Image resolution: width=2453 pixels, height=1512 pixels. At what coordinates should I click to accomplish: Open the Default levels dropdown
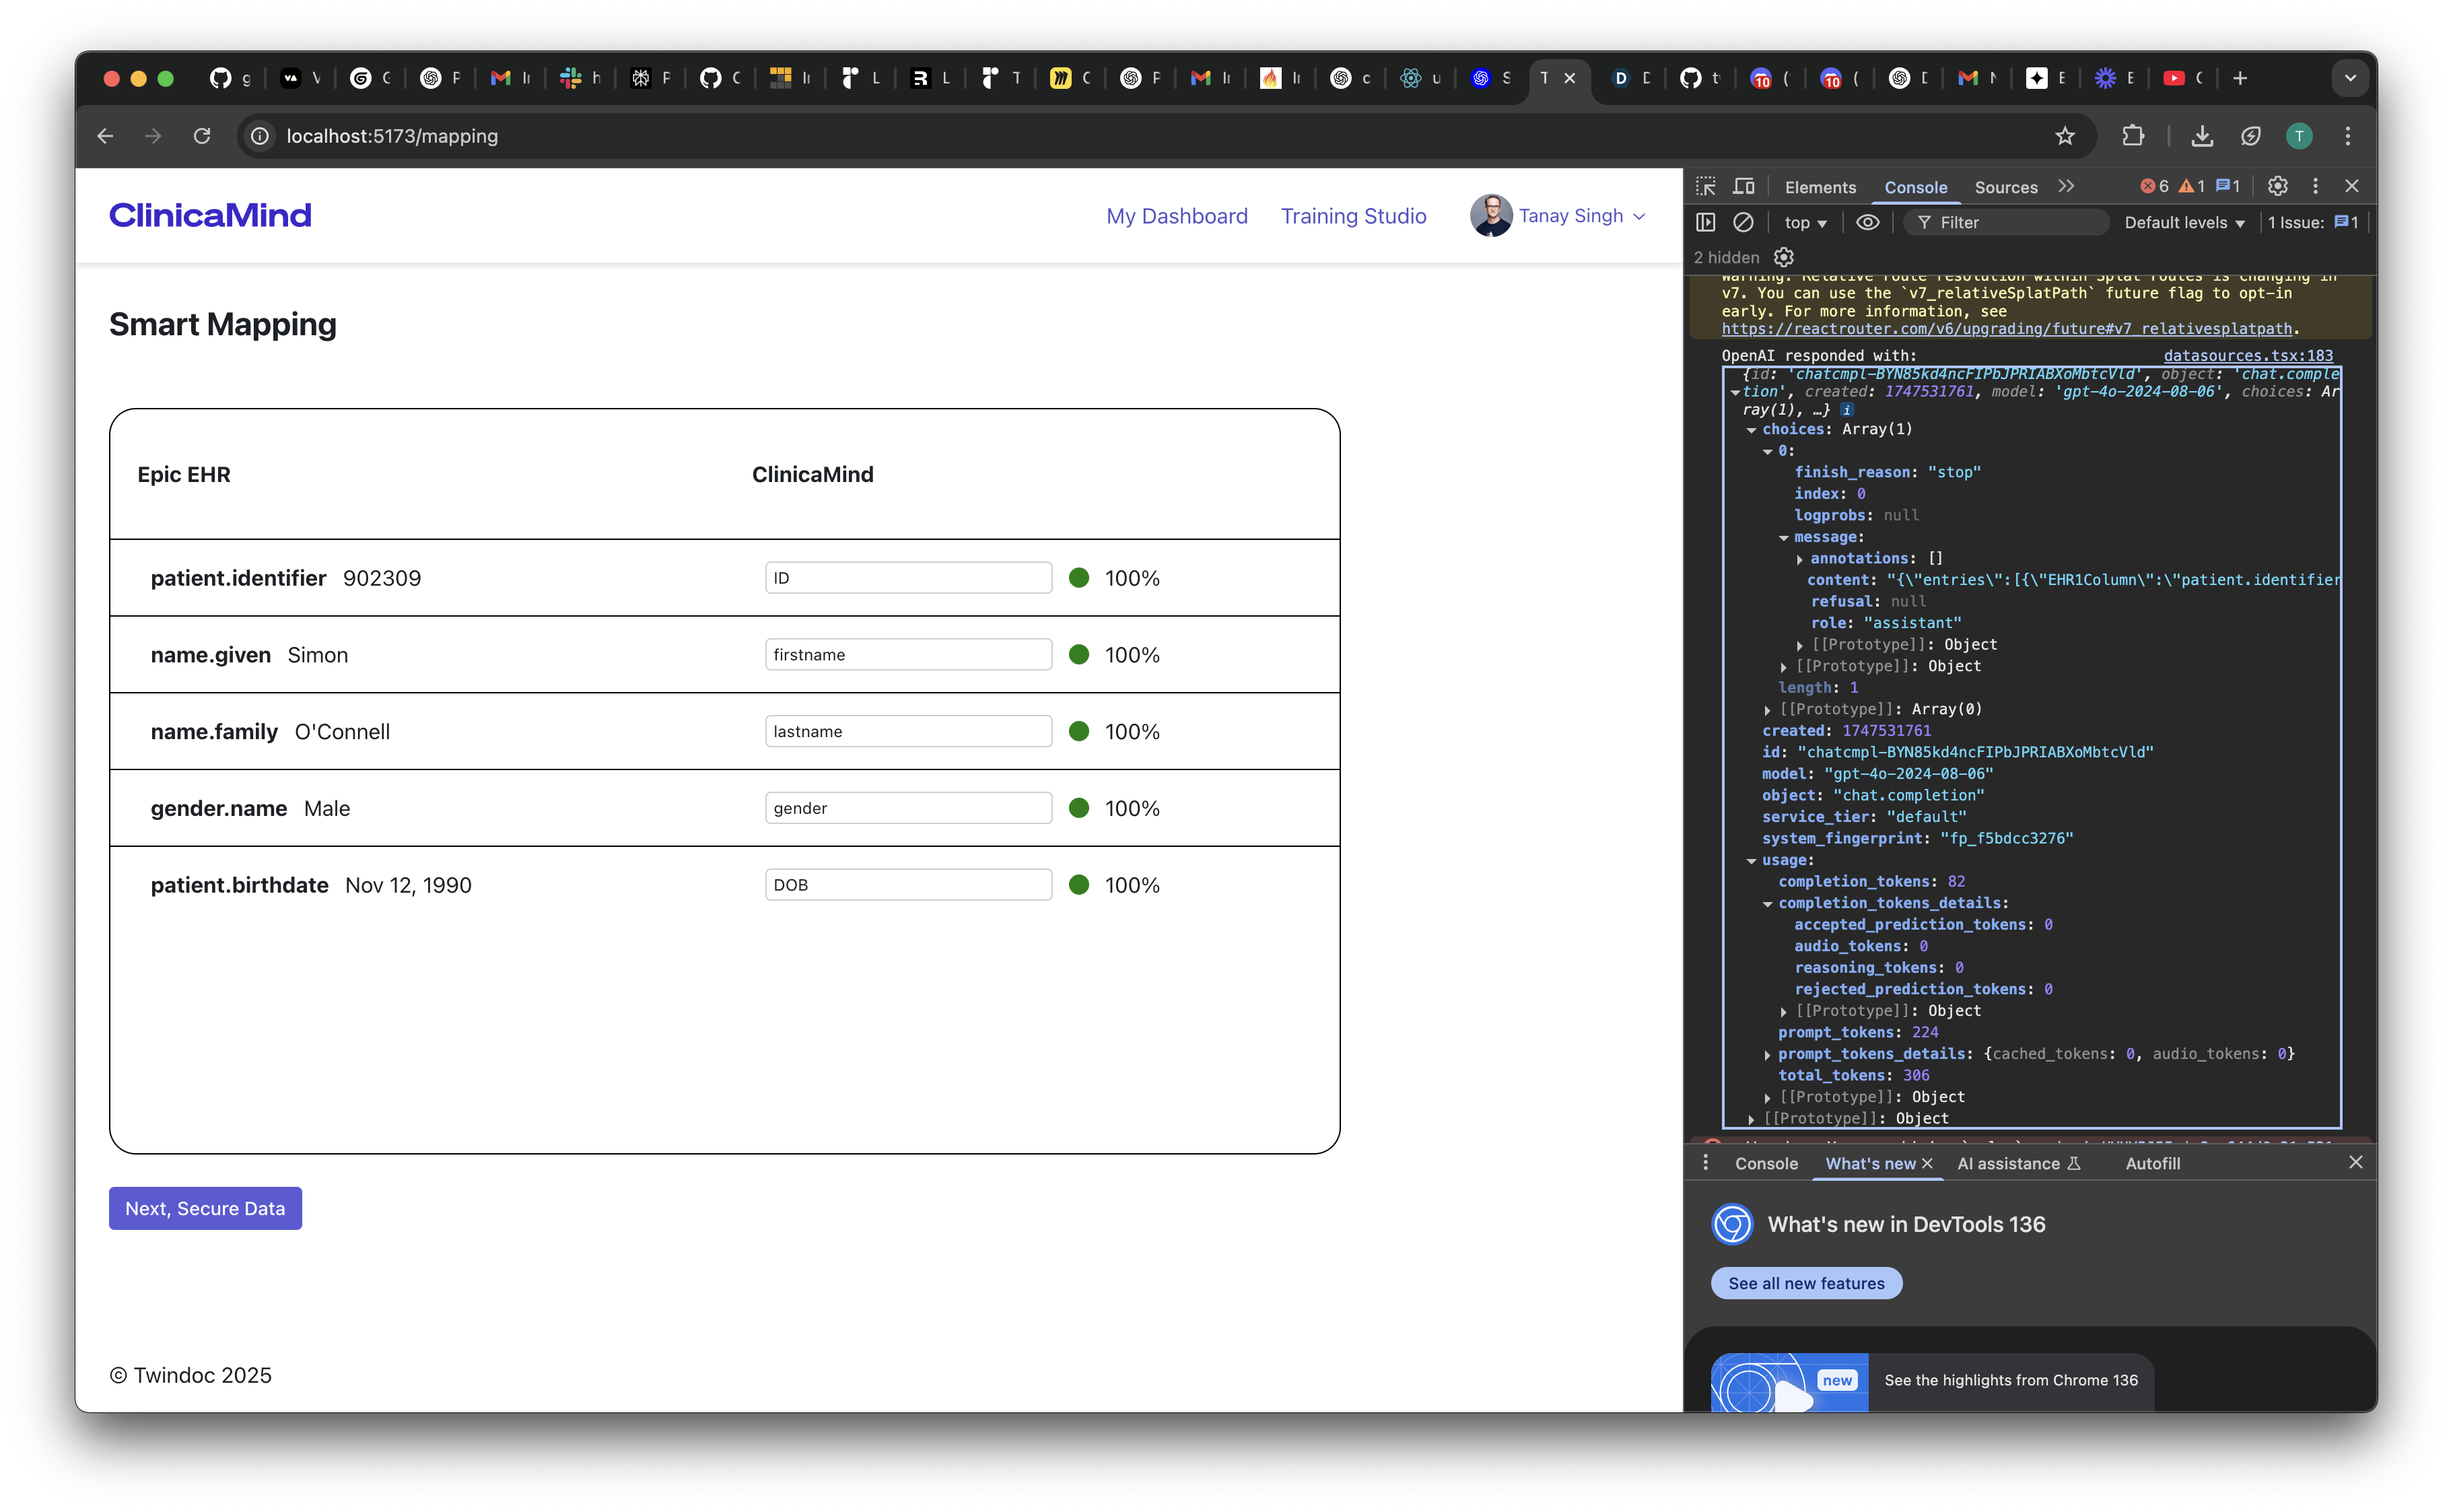pos(2184,222)
